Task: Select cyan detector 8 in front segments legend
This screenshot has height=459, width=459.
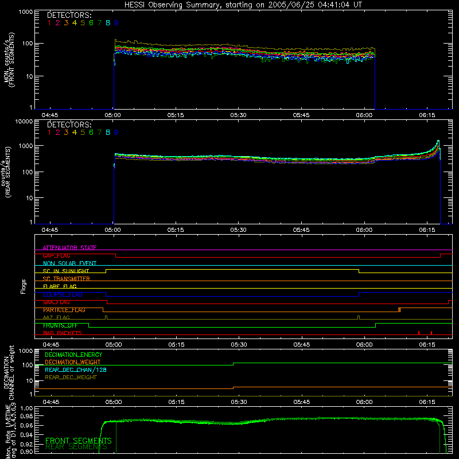Action: click(x=108, y=23)
